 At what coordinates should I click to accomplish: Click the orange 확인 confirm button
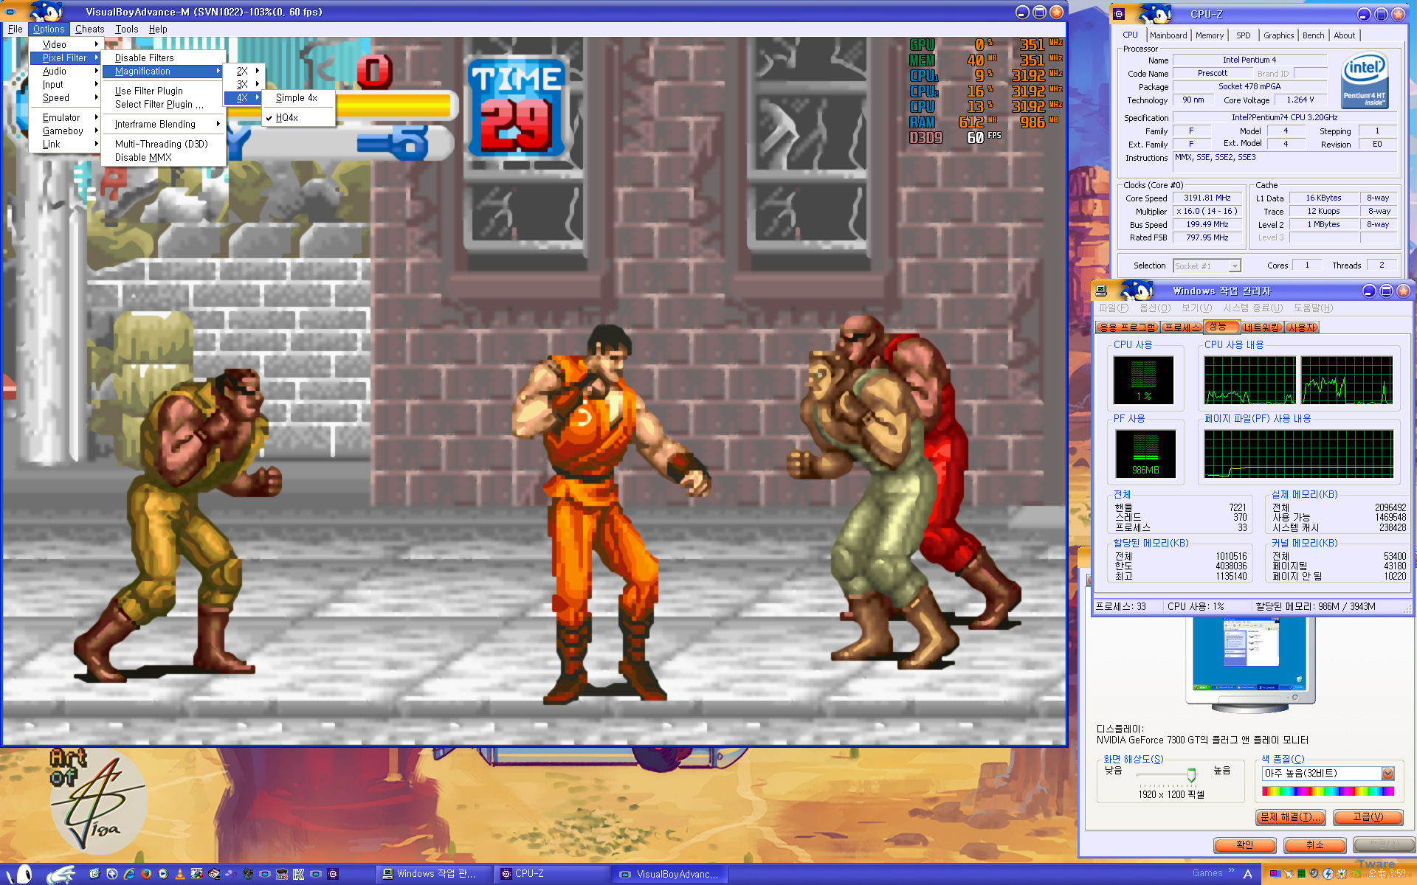(1244, 844)
